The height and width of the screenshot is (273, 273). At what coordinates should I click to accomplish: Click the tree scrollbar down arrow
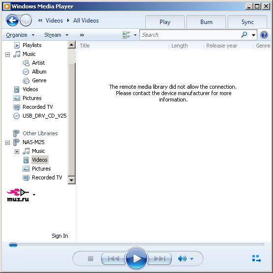pyautogui.click(x=72, y=180)
